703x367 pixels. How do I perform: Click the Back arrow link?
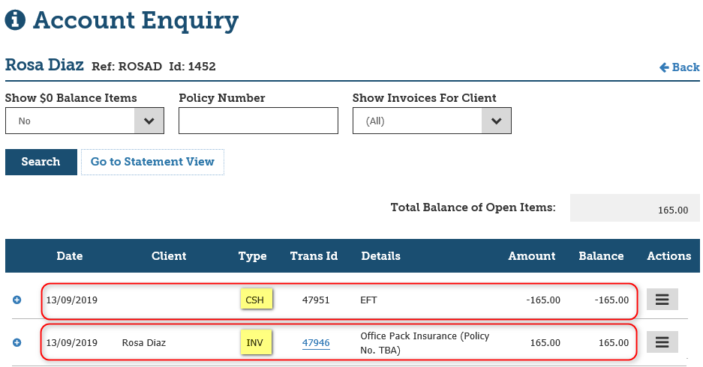[x=679, y=67]
